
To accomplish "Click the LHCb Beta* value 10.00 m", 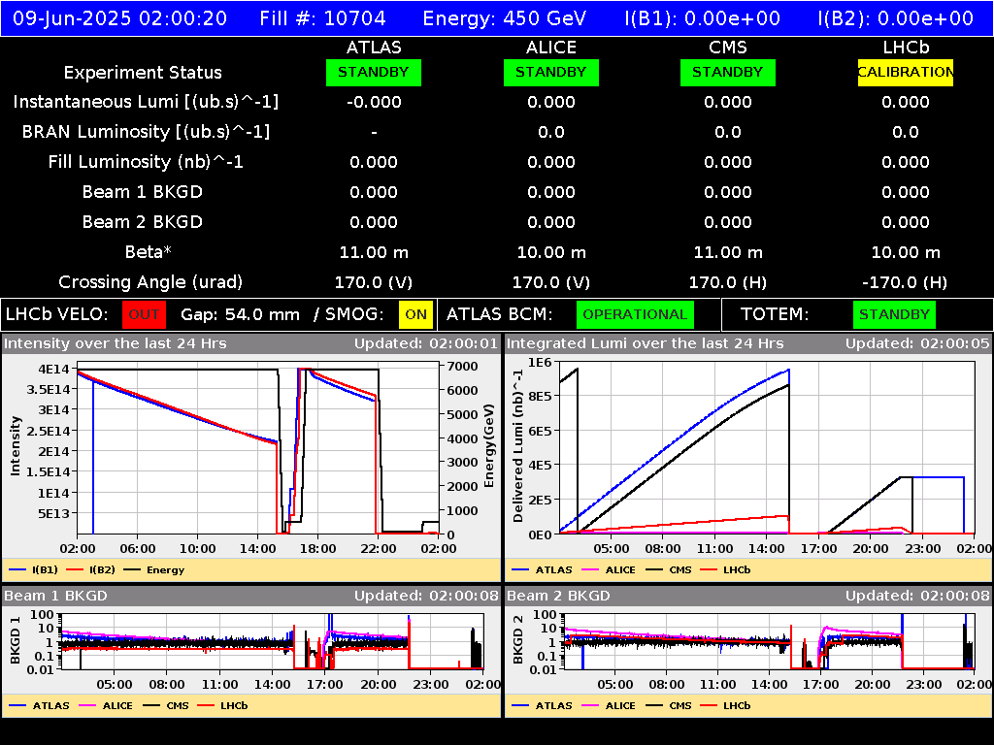I will click(x=906, y=253).
